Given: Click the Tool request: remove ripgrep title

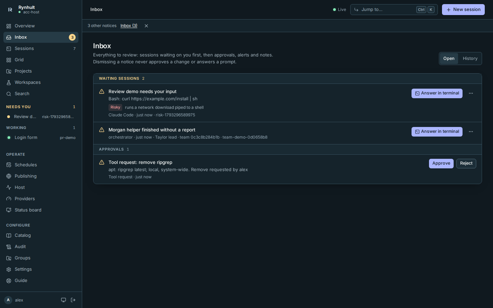Looking at the screenshot, I should pos(140,163).
